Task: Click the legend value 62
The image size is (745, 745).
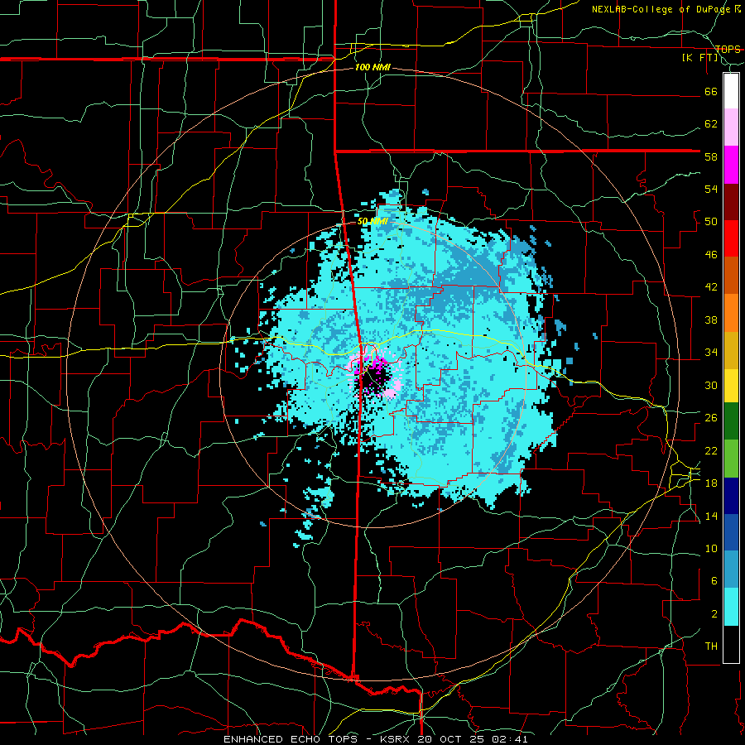Action: [711, 124]
